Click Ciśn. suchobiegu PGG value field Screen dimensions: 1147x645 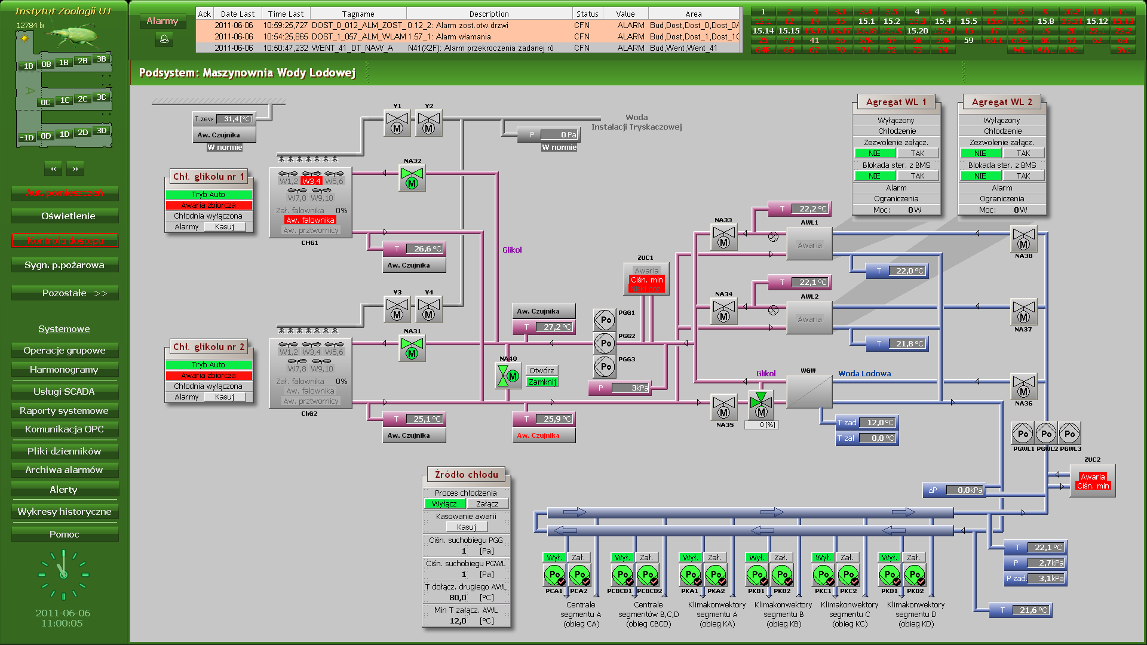465,551
